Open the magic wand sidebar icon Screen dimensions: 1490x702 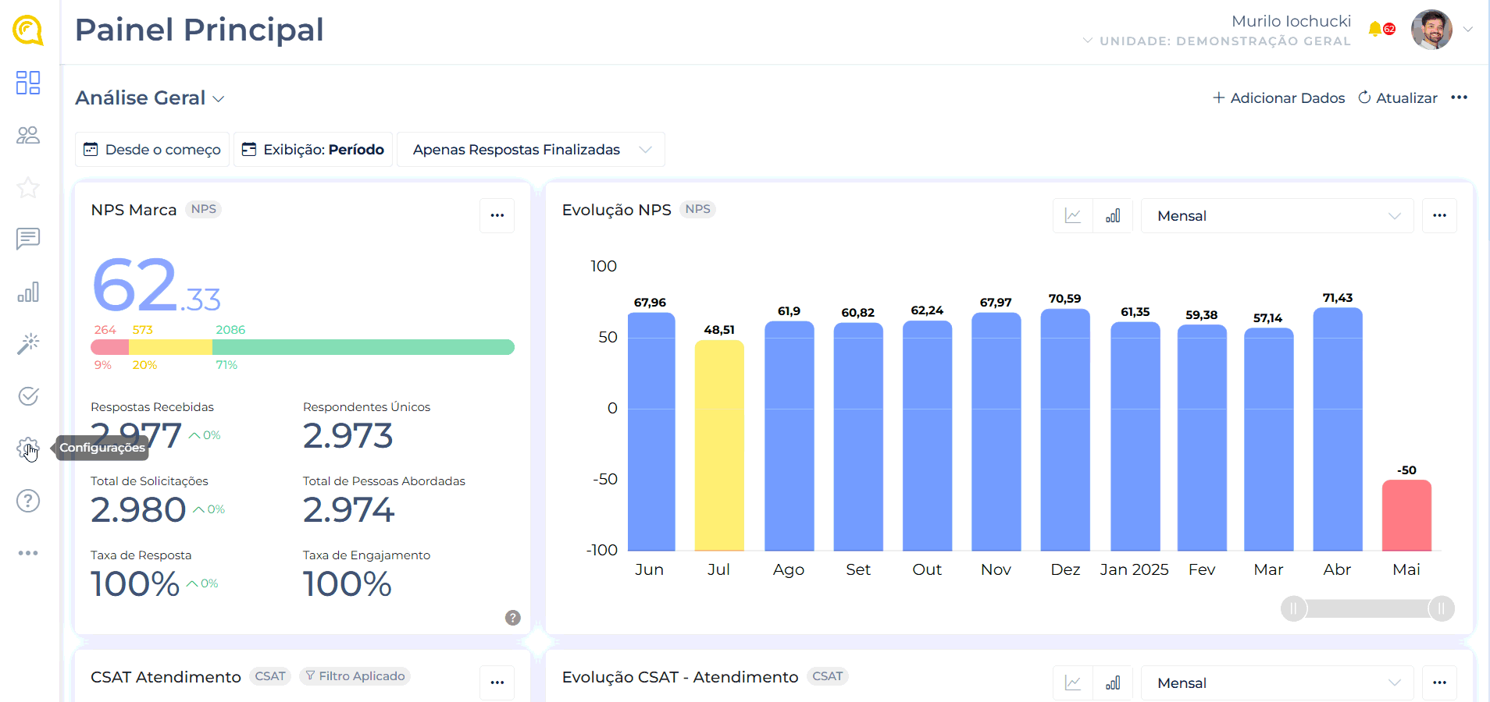coord(28,343)
